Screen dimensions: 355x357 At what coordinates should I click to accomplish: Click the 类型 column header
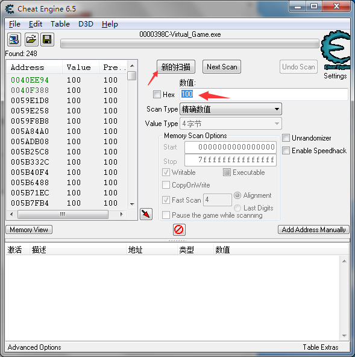click(195, 250)
